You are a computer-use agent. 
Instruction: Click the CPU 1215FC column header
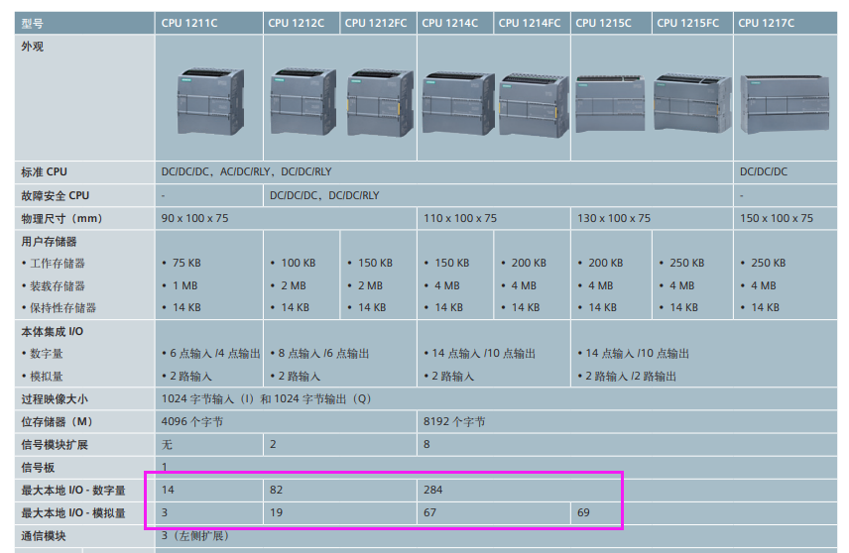(693, 23)
